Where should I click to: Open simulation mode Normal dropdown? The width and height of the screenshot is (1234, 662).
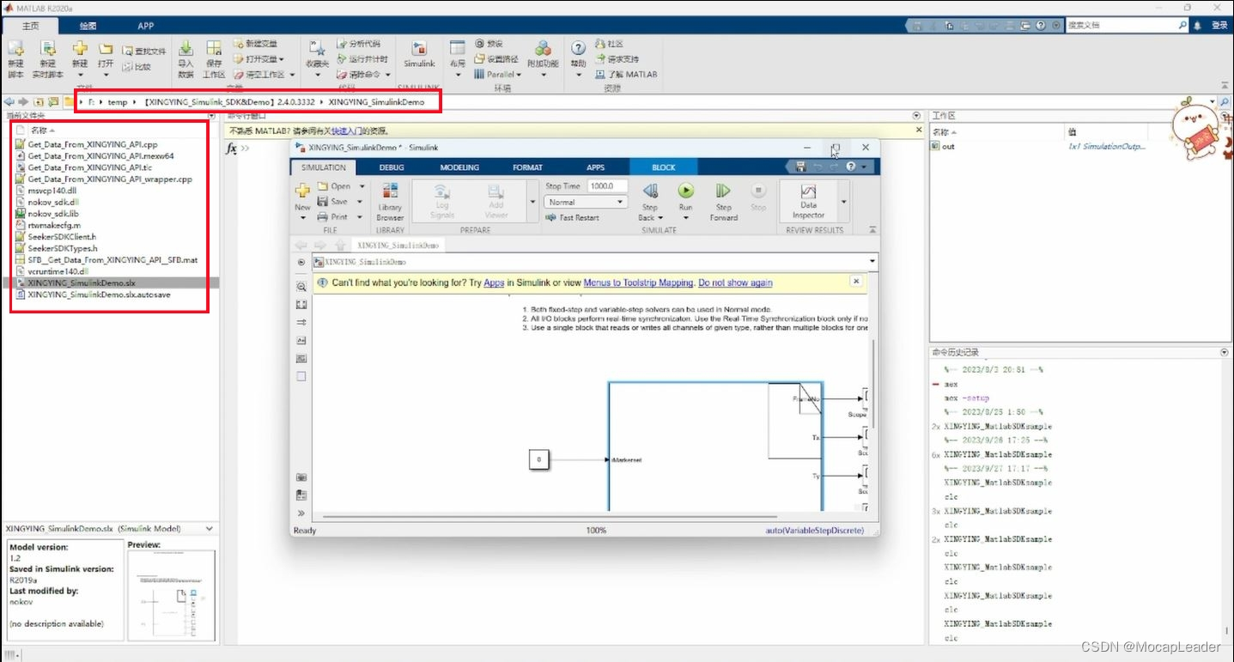pos(586,202)
